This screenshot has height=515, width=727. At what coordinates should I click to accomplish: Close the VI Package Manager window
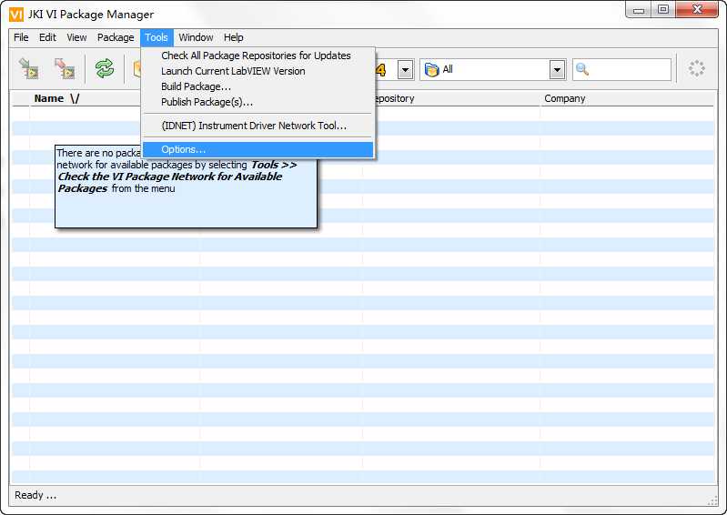[697, 10]
